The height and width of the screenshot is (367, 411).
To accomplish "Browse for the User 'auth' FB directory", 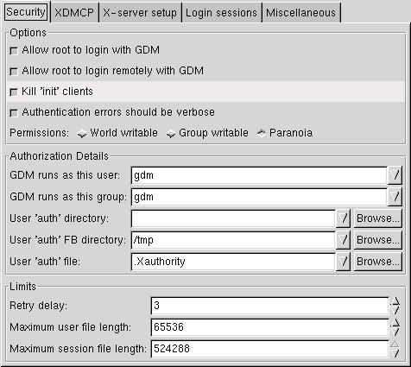I will click(377, 240).
